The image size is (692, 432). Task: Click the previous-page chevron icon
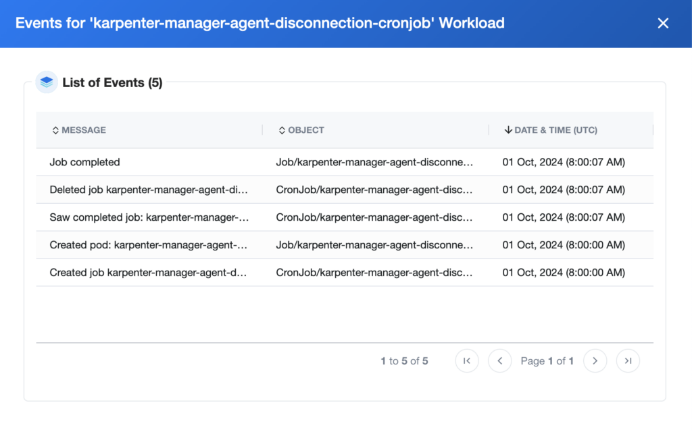coord(499,360)
